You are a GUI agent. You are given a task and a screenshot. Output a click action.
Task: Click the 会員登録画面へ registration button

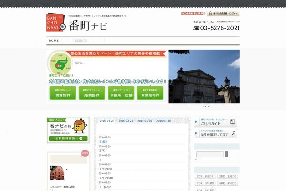pos(68,138)
